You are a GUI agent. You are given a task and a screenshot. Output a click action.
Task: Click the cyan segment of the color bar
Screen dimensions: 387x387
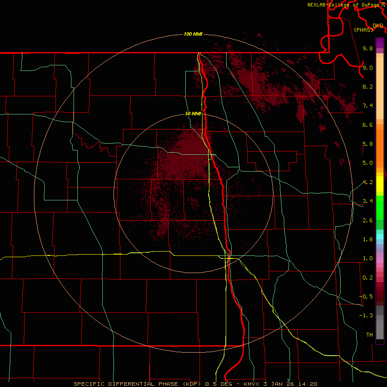[x=380, y=236]
